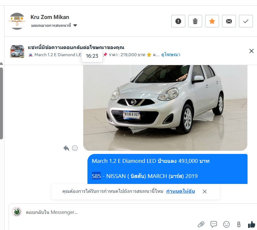Screen dimensions: 257x230
Task: Click the ดูโฆษณา view ad link
Action: coord(171,55)
